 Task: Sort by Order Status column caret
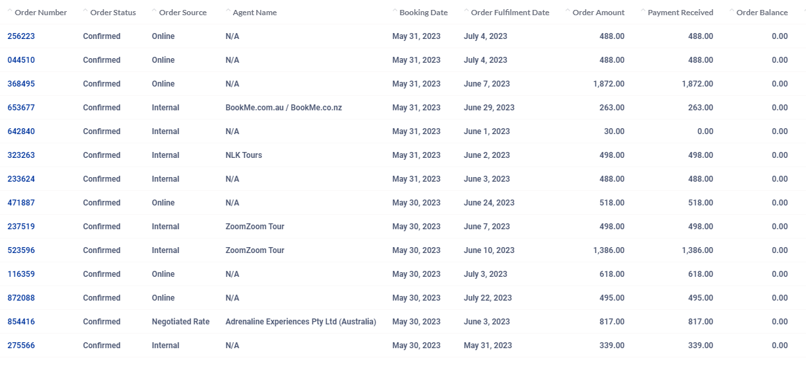click(85, 11)
